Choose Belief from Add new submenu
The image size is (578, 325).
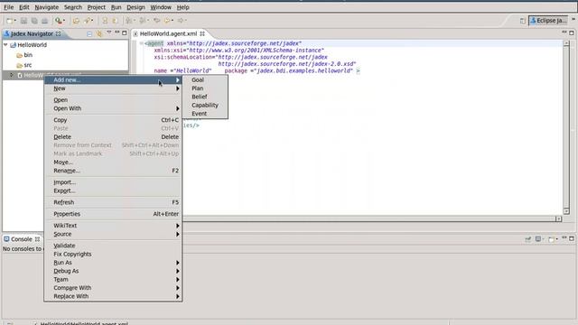205,97
